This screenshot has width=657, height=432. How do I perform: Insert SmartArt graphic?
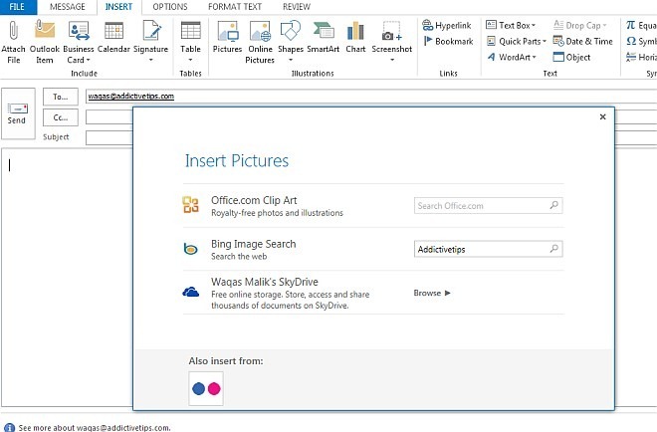(x=324, y=38)
